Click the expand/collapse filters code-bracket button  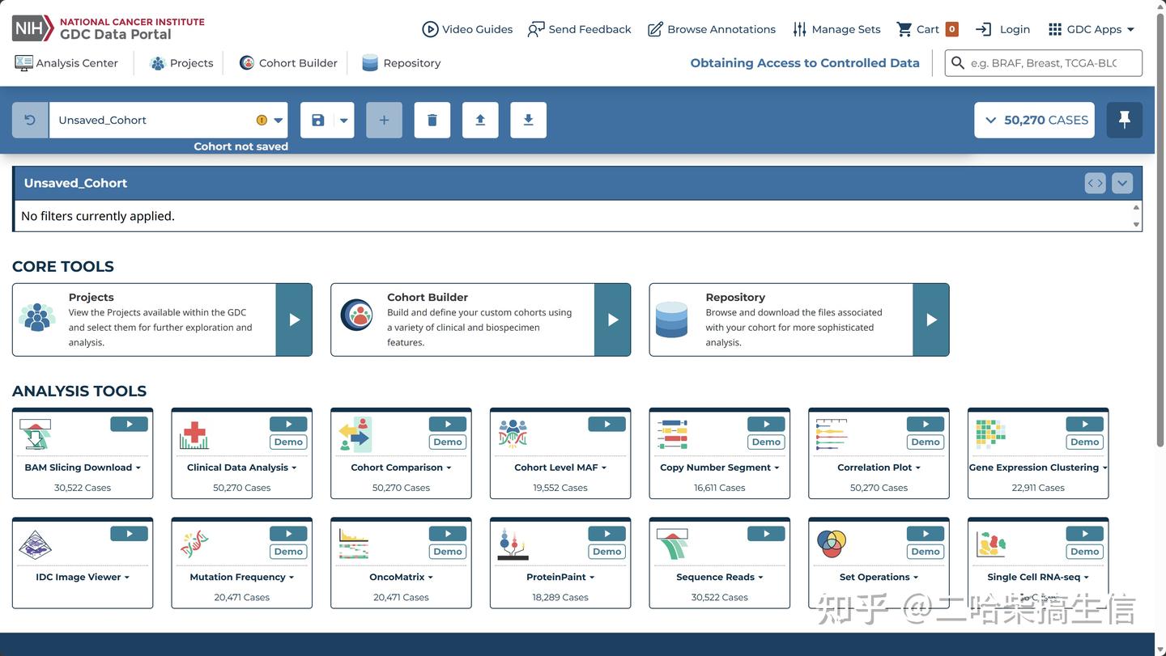1095,184
